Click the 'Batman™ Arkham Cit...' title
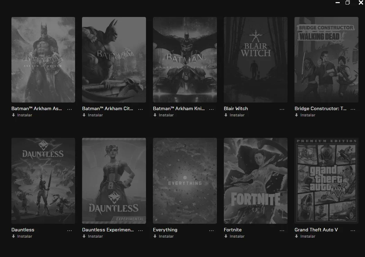This screenshot has width=365, height=257. click(x=108, y=108)
